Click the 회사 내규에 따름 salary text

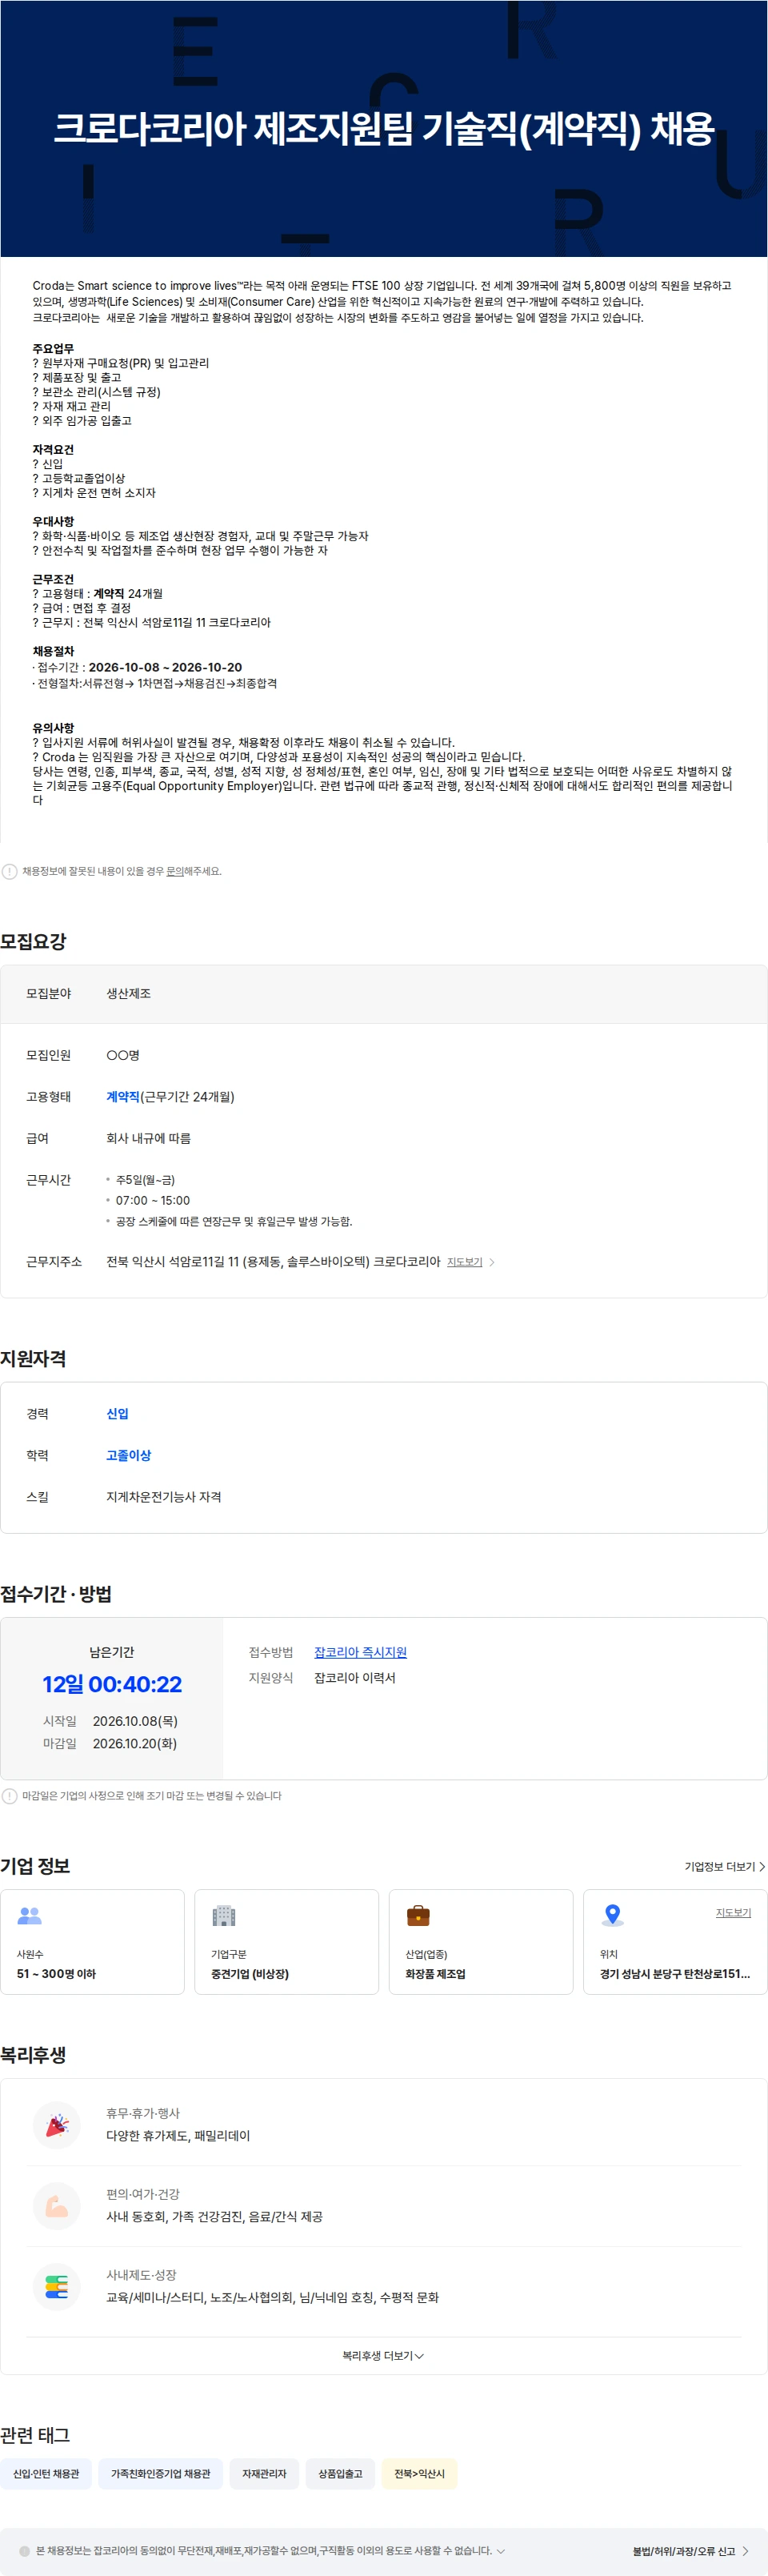148,1138
